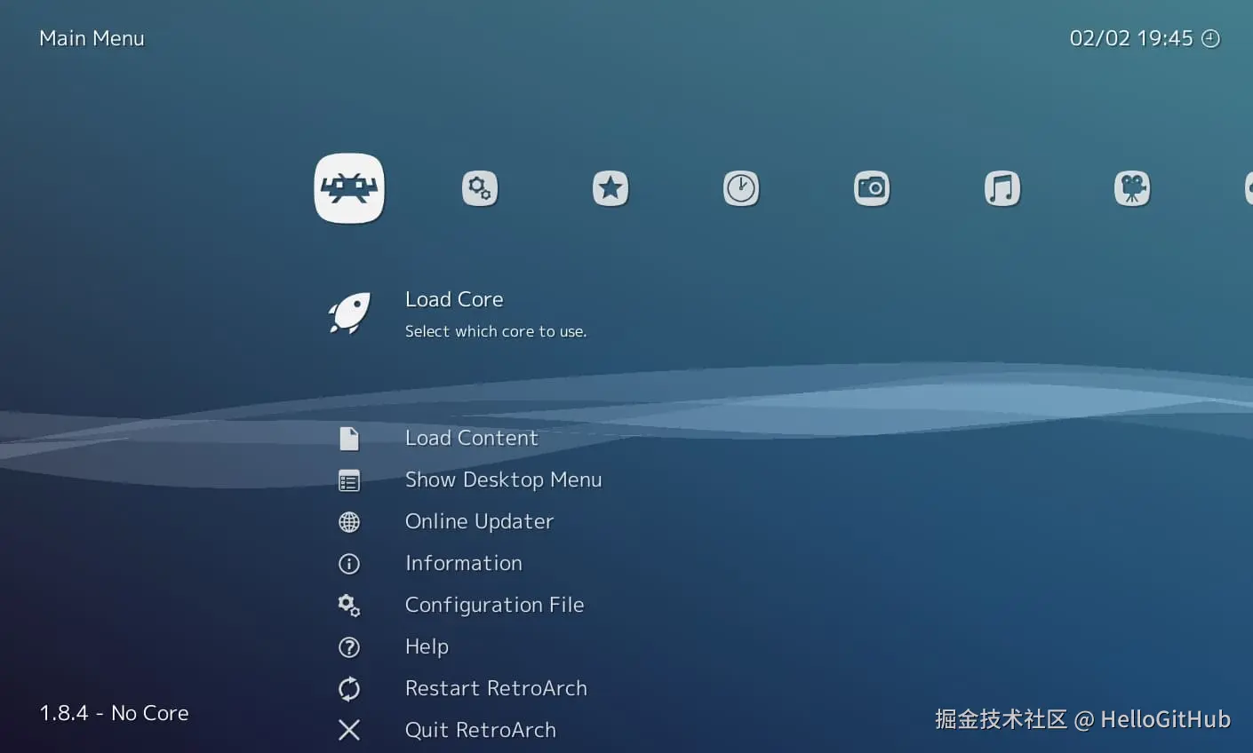This screenshot has height=753, width=1253.
Task: Open the Settings gears tab icon
Action: [x=480, y=188]
